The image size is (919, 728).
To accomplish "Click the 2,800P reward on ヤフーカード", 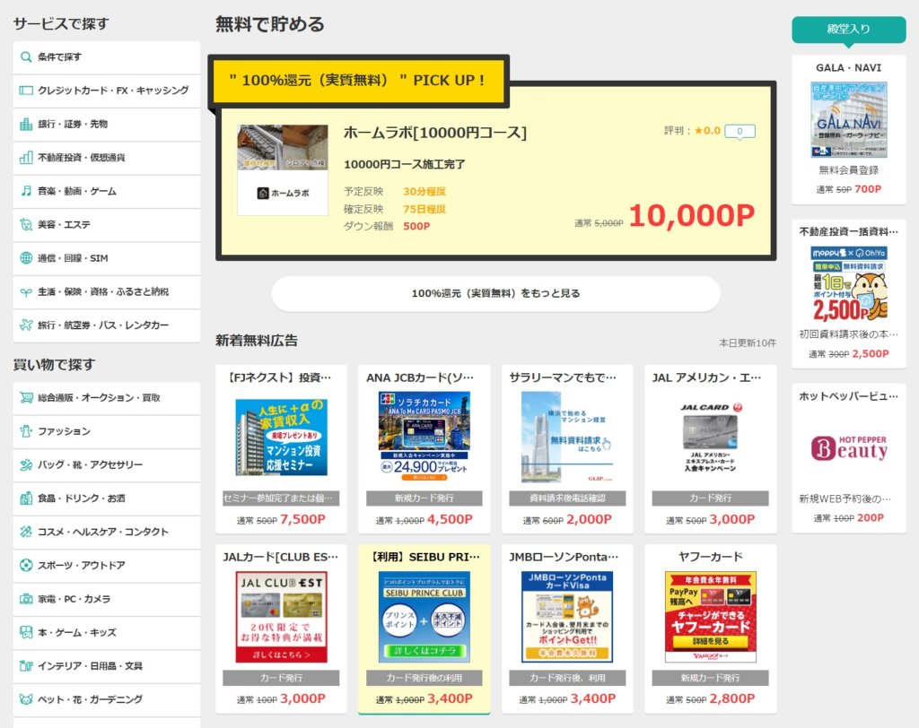I will click(732, 698).
